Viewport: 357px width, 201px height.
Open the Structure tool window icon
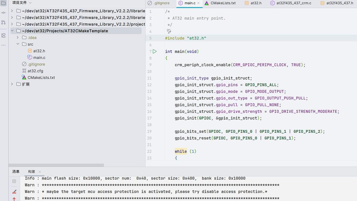(3, 36)
